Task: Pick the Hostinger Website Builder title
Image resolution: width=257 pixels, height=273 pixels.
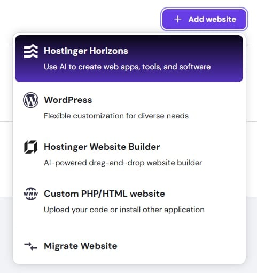Action: click(x=102, y=147)
